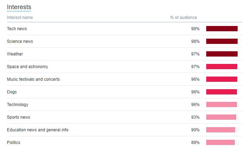Click the Interests heading

click(19, 7)
